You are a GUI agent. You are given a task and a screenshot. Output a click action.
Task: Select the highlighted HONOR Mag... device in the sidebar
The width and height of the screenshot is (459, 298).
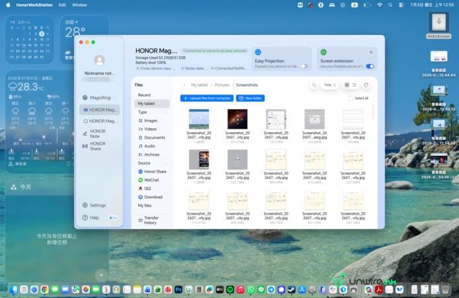click(99, 110)
